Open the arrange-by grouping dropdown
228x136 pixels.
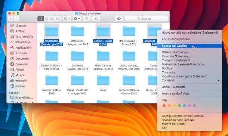67,19
